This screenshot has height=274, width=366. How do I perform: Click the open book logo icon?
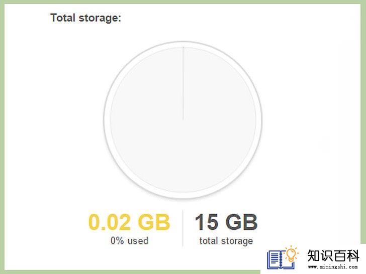pyautogui.click(x=281, y=259)
